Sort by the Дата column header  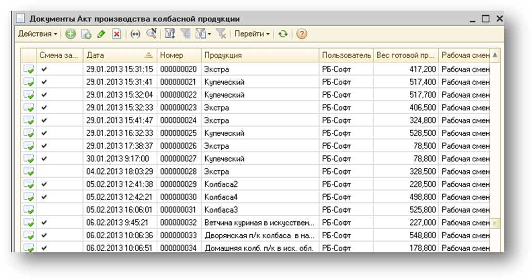pos(120,55)
